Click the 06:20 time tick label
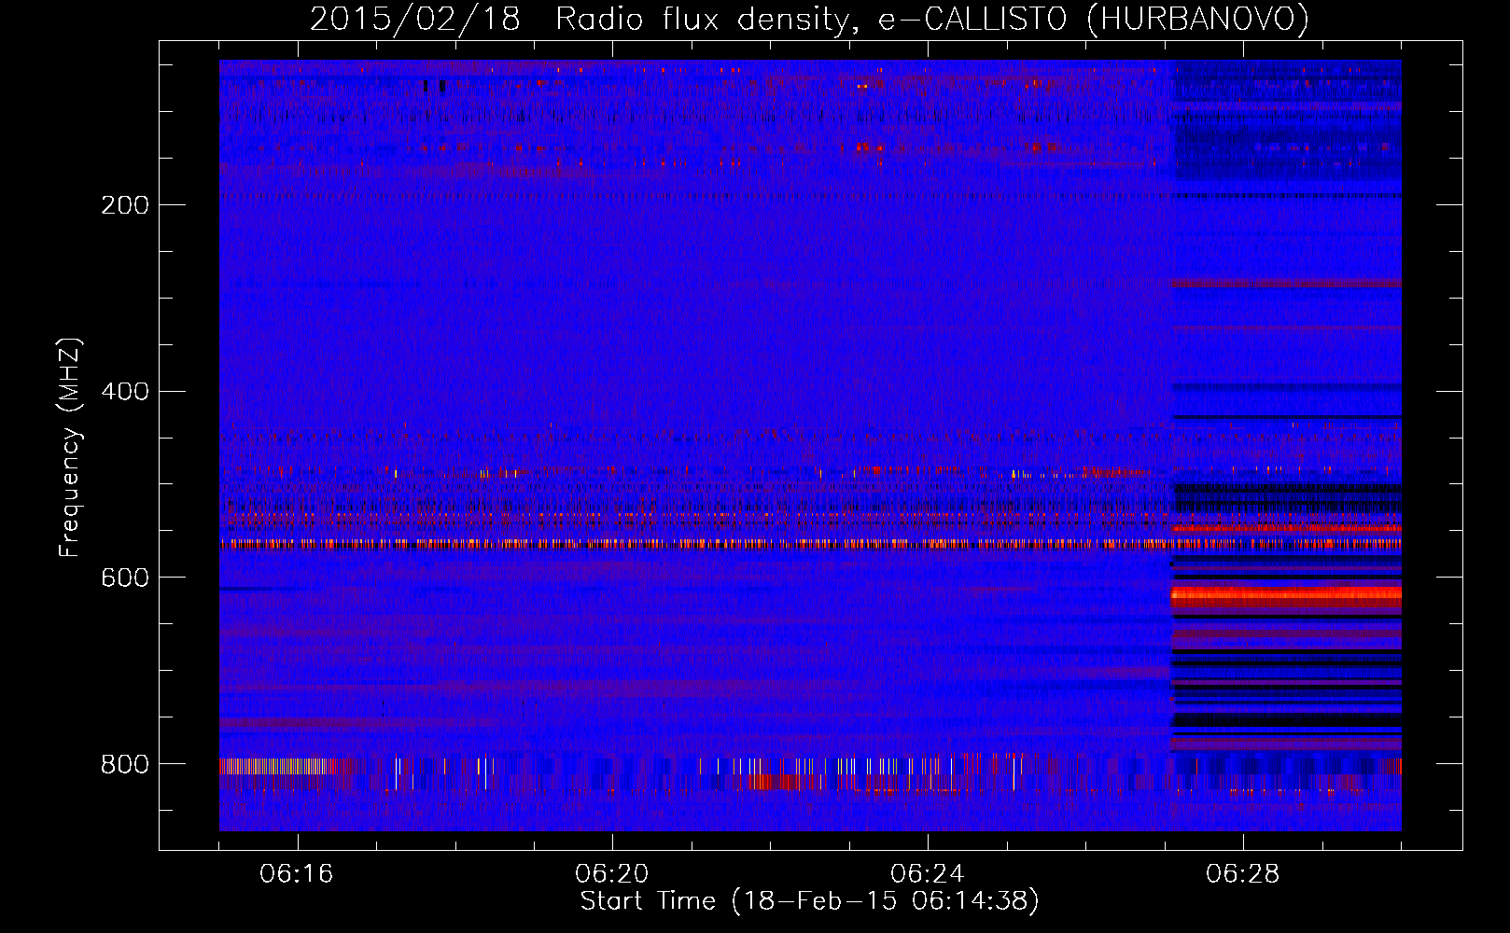The height and width of the screenshot is (933, 1510). coord(612,874)
